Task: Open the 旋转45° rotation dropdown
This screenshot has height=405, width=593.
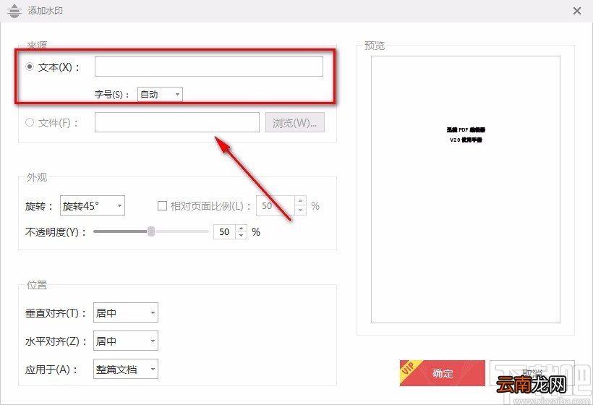Action: click(x=93, y=205)
